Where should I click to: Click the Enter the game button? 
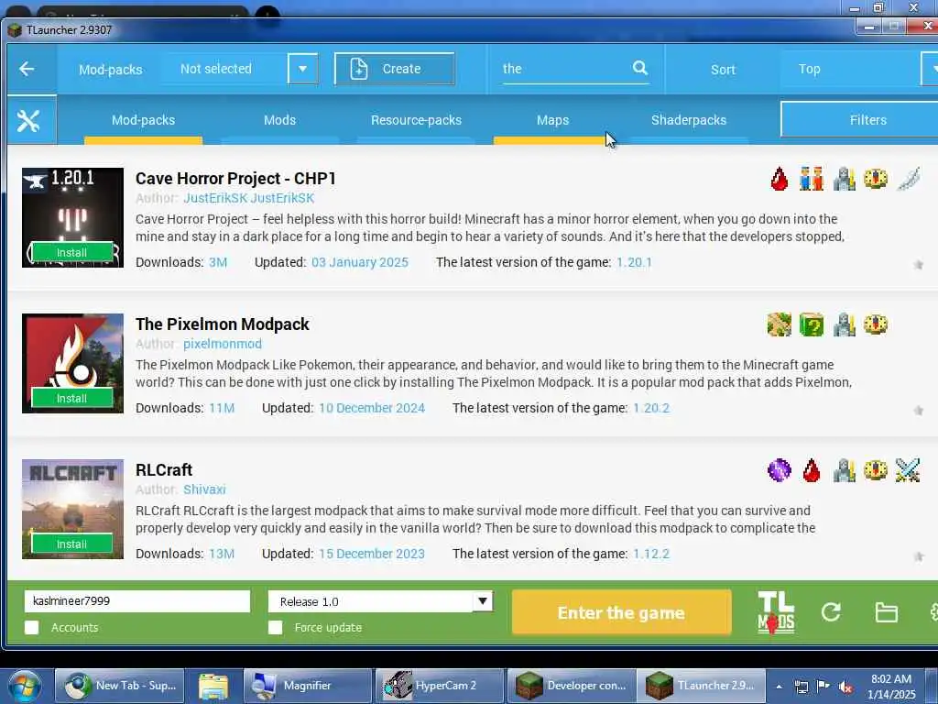pos(622,612)
